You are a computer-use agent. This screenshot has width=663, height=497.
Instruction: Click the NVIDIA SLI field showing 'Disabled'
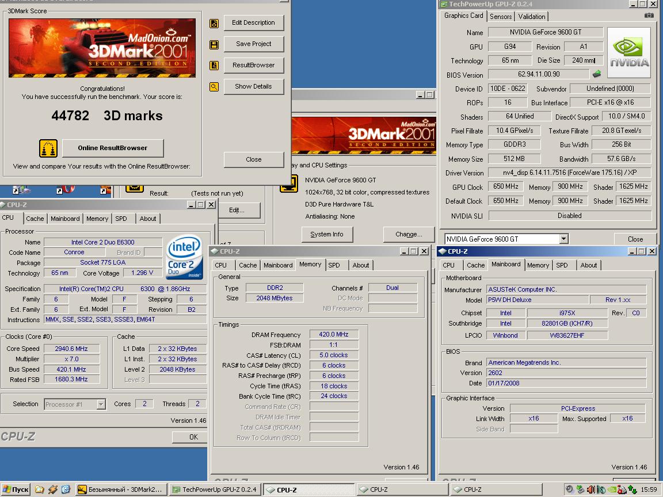click(570, 216)
